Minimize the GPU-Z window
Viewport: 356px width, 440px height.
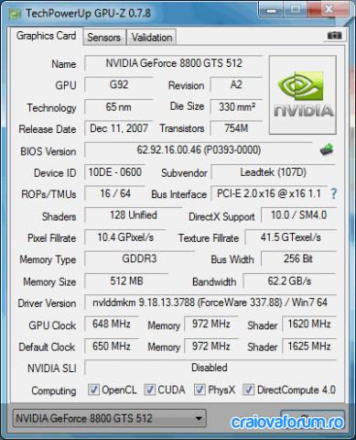point(271,10)
